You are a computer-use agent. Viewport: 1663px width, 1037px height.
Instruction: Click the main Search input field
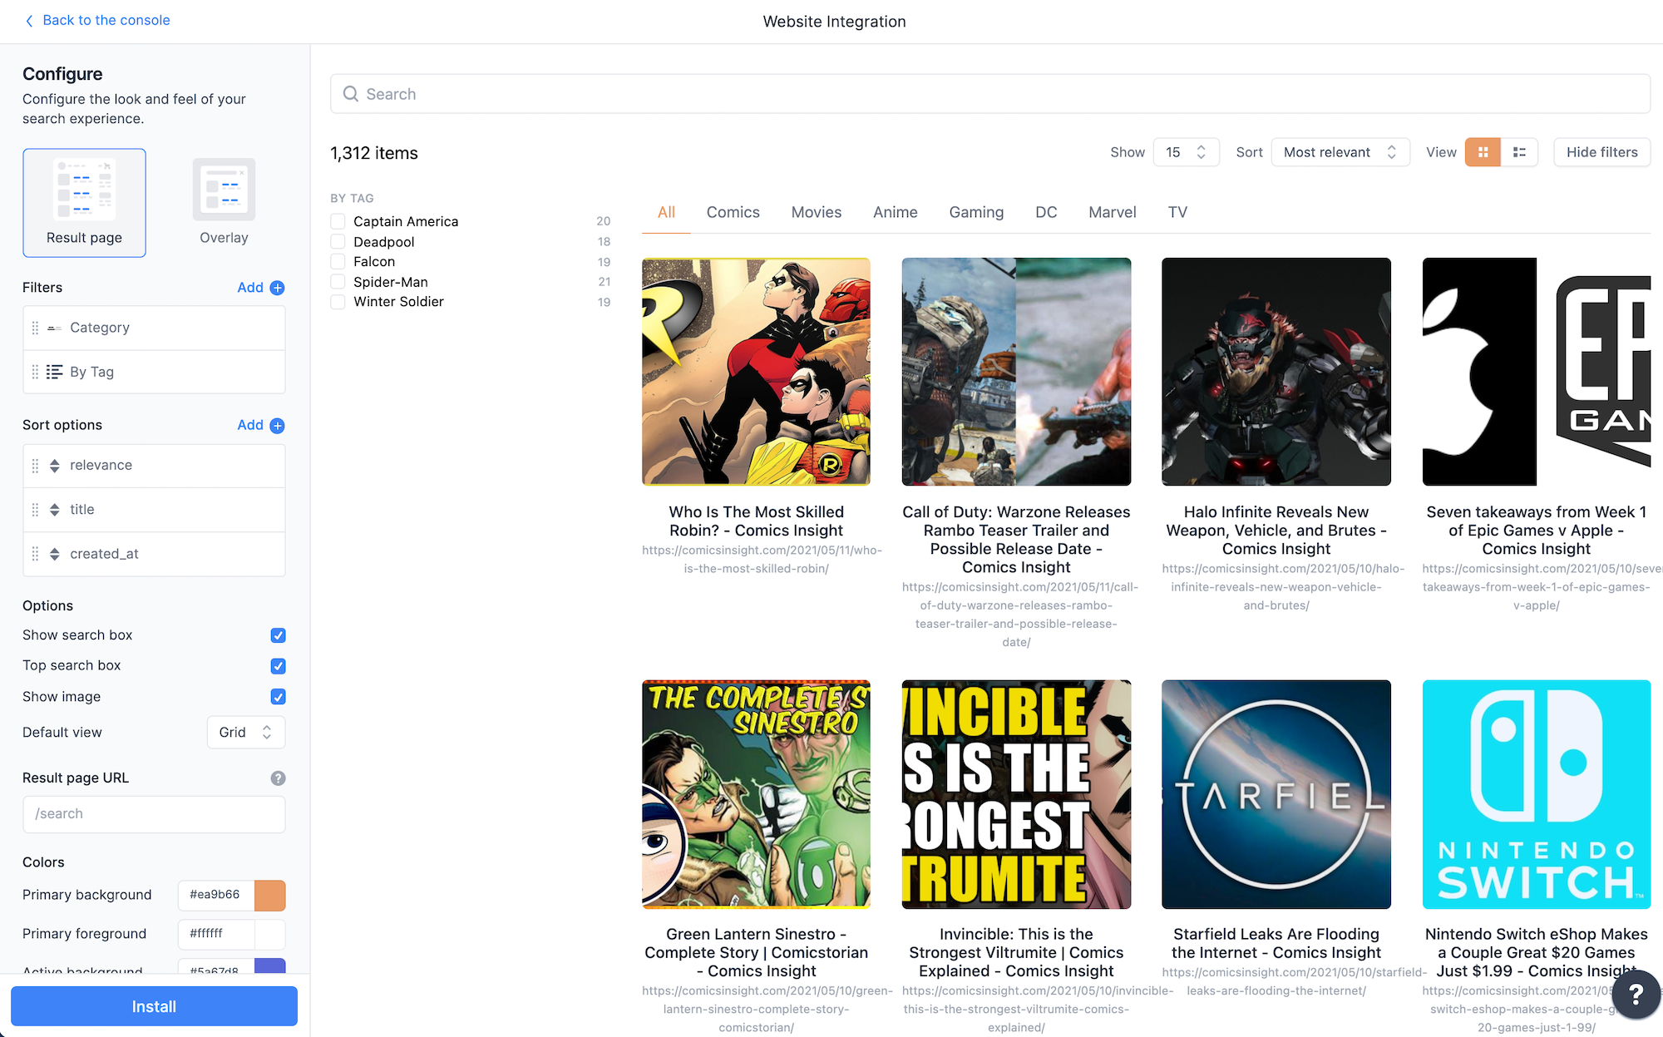(x=990, y=94)
